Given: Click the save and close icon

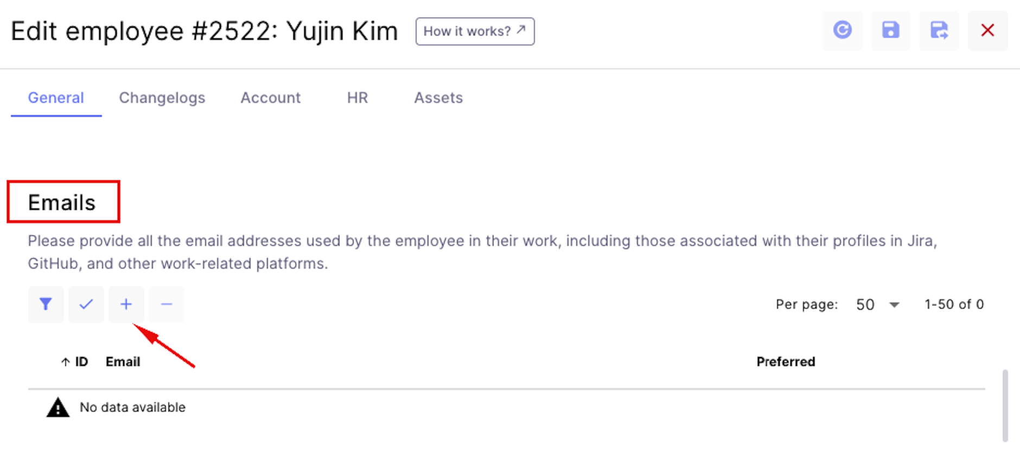Looking at the screenshot, I should coord(939,30).
